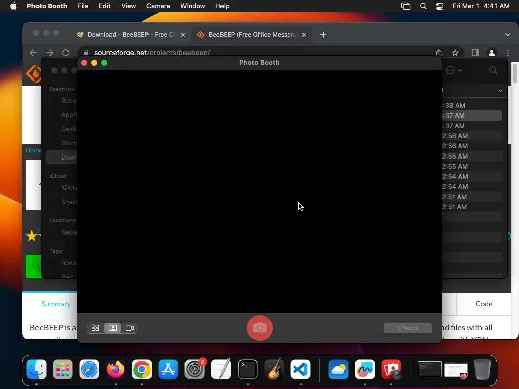
Task: Close the BeeBEEP Free Office Messenger tab
Action: (x=304, y=35)
